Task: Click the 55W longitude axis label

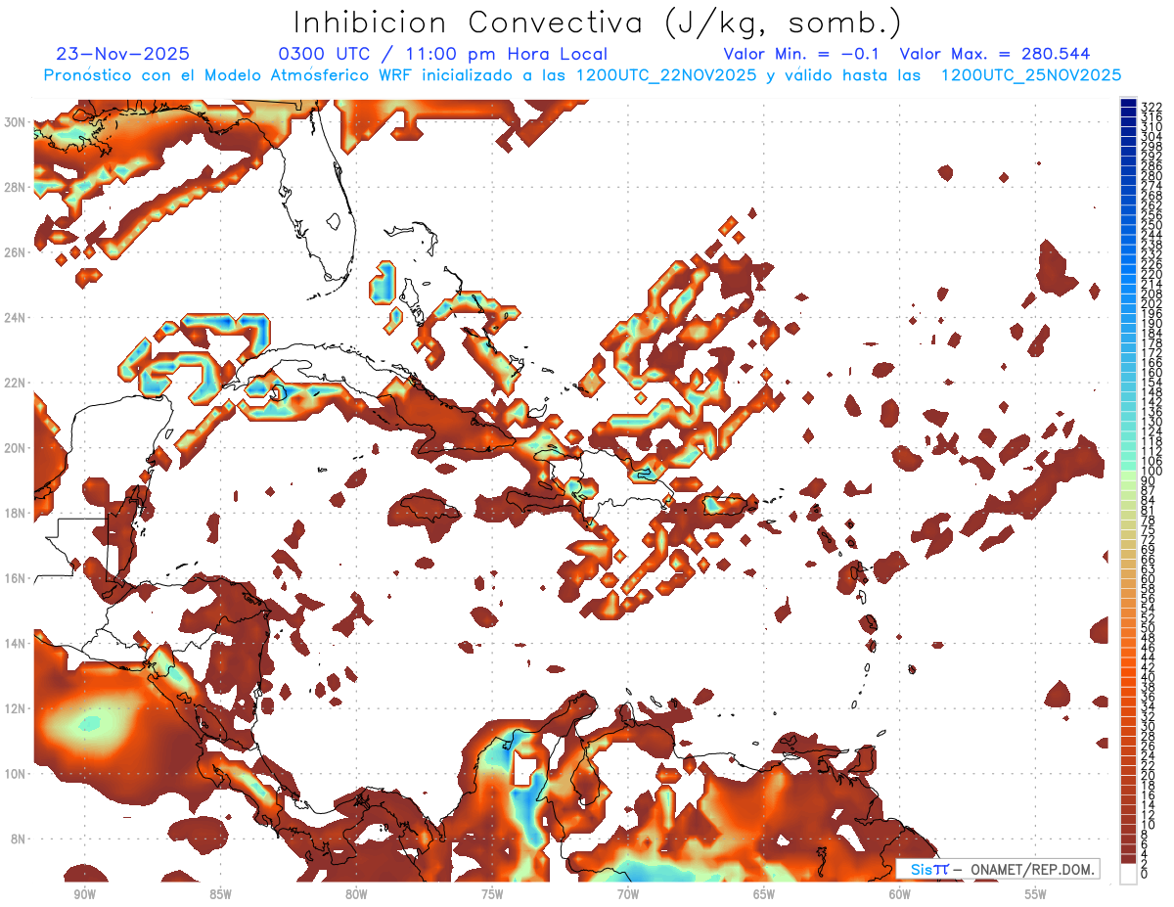Action: (1035, 894)
